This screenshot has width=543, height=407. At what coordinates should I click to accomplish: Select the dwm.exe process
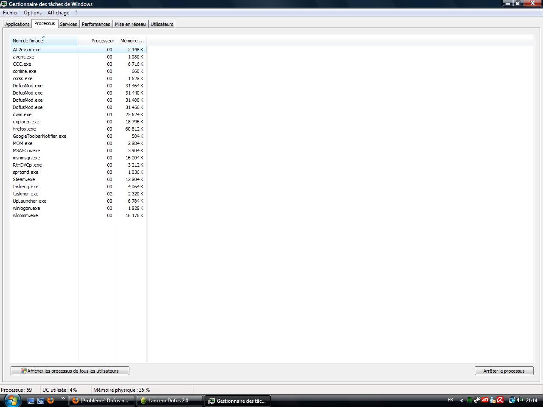pos(78,114)
